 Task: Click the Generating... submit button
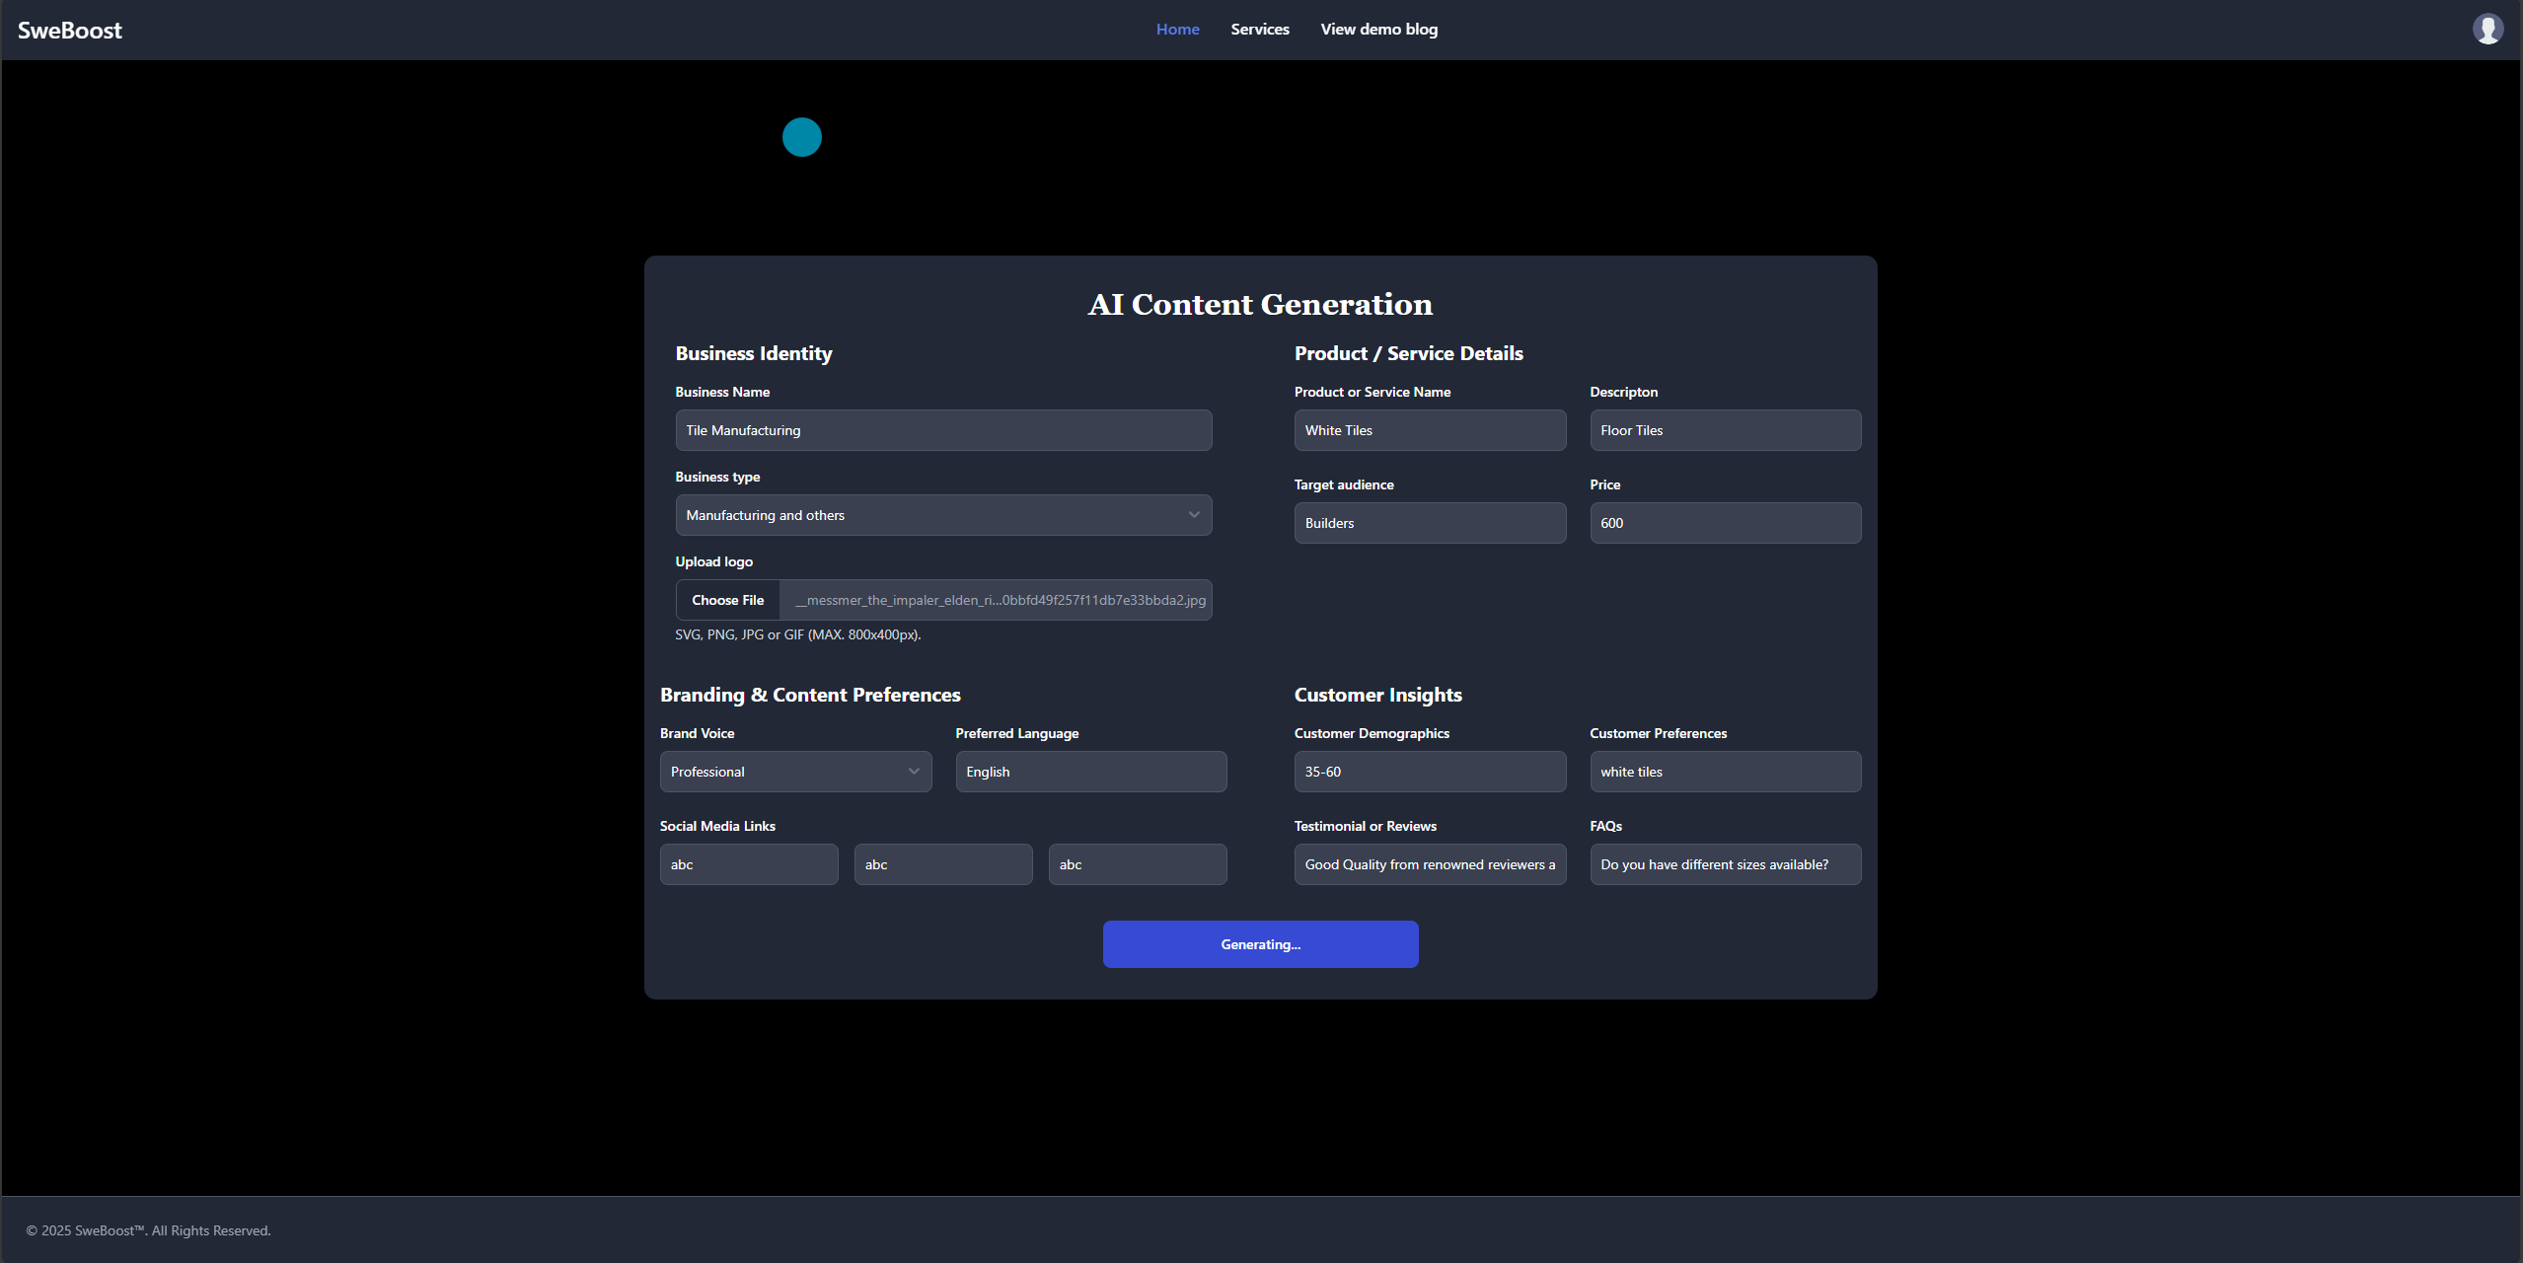tap(1260, 944)
